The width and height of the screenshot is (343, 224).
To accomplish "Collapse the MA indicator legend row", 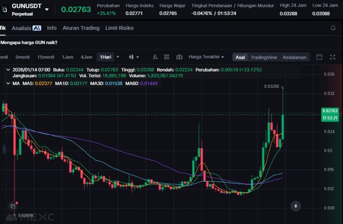I will click(x=8, y=83).
